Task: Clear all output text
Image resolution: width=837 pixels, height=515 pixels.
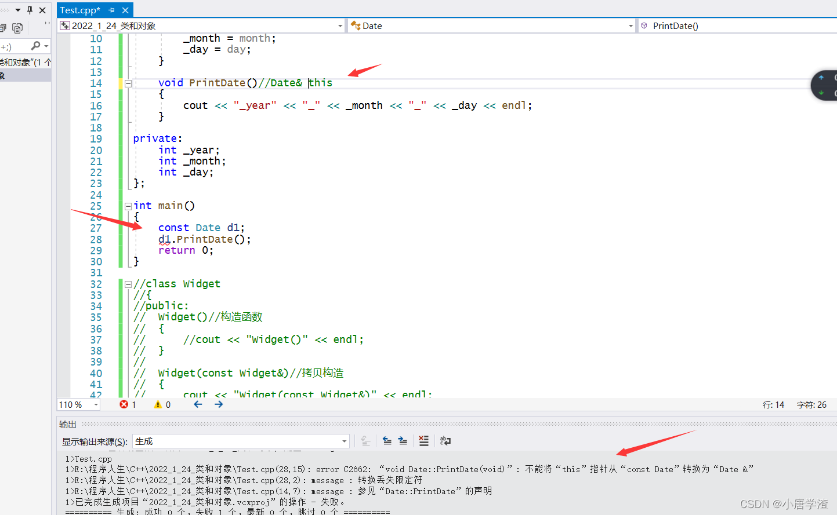Action: (424, 441)
